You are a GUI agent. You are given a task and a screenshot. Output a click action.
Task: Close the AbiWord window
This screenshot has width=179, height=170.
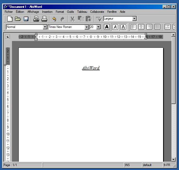(174, 7)
